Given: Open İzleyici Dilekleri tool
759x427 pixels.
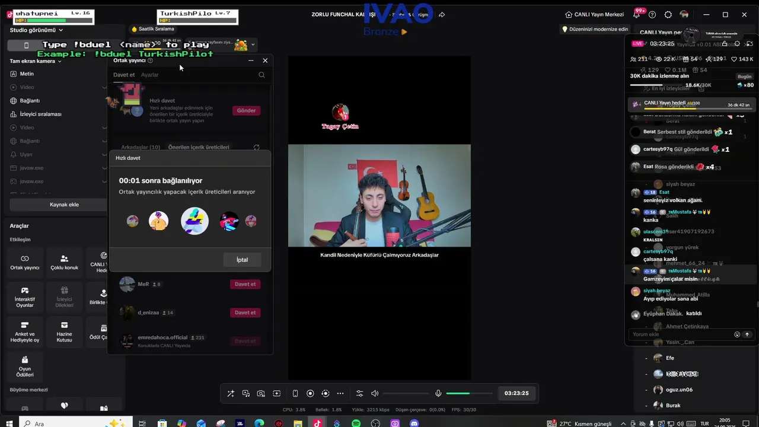Looking at the screenshot, I should [x=64, y=297].
